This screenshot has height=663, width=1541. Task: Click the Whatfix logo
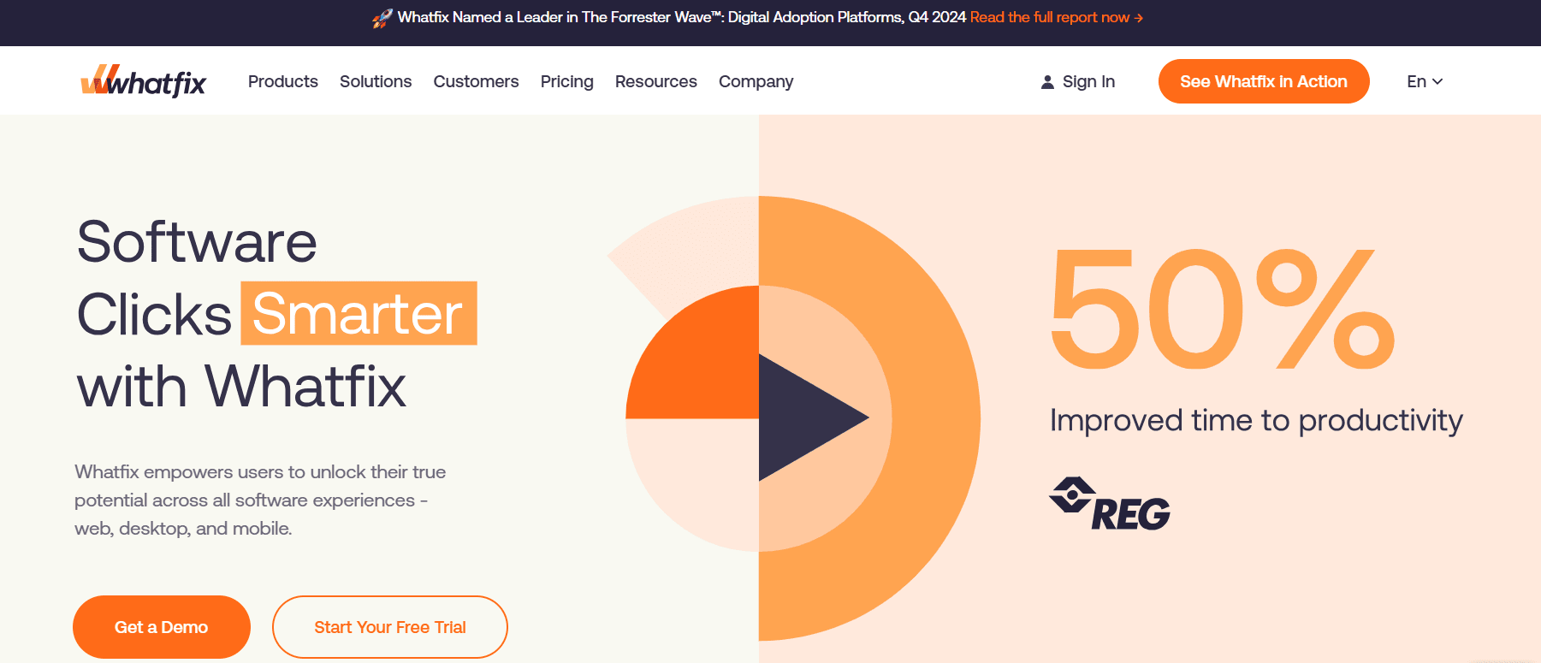coord(143,81)
